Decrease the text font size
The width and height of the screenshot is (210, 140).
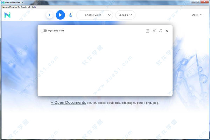tap(154, 31)
